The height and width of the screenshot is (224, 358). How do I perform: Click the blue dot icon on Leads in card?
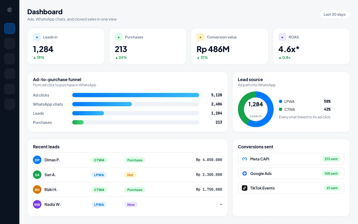point(37,37)
